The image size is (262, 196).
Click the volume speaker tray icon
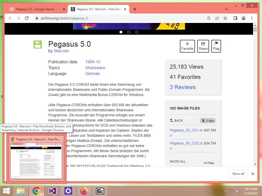coord(238,191)
